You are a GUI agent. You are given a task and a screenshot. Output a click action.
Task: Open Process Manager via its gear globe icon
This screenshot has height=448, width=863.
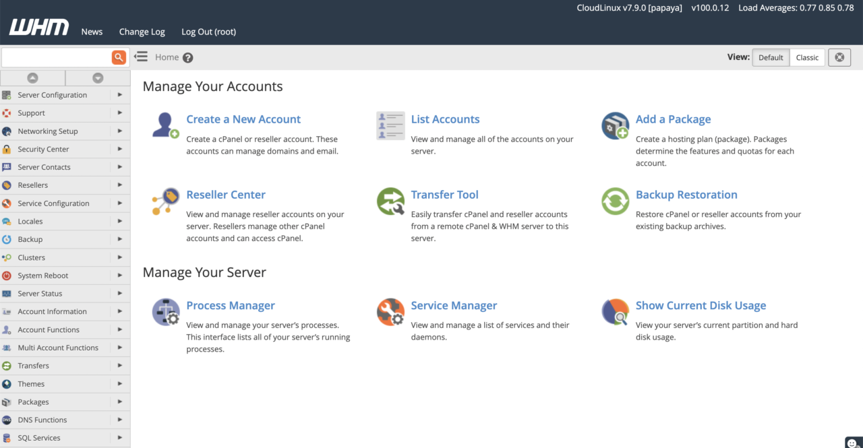point(165,312)
